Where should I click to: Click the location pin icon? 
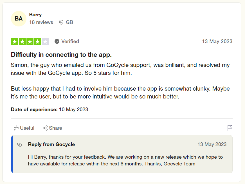61,22
